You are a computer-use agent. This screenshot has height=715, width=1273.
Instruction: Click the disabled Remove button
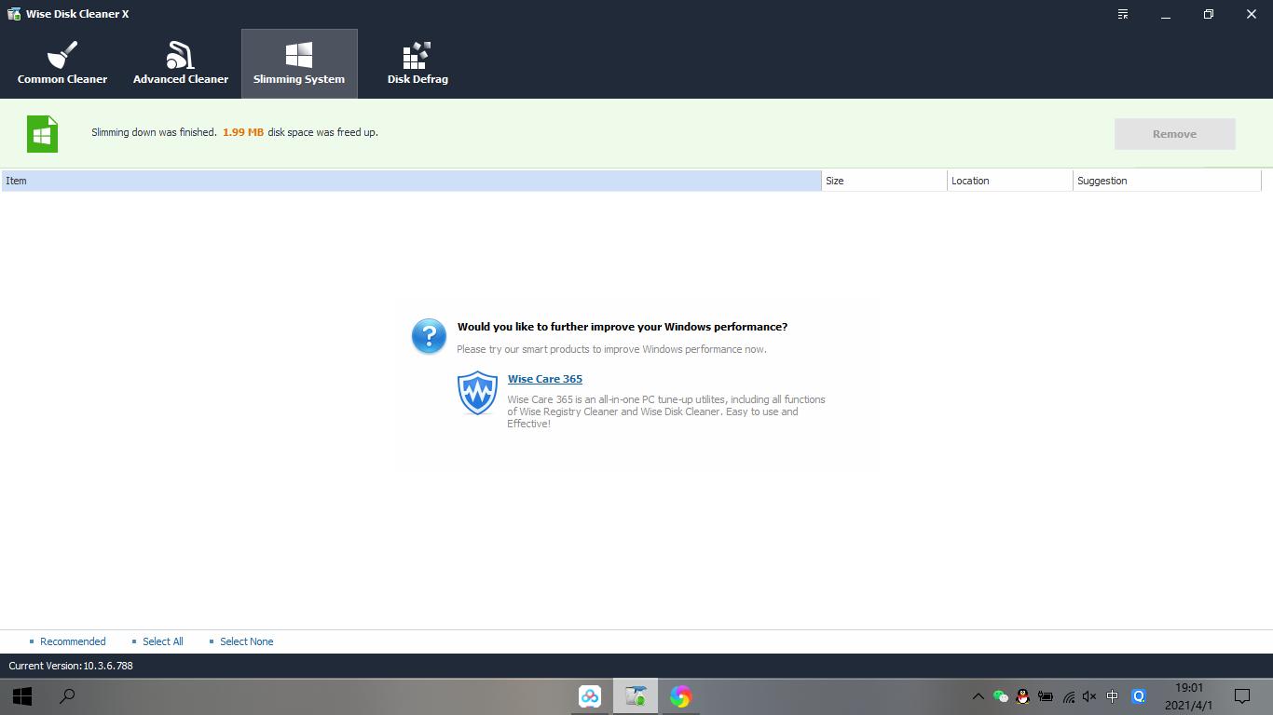(1174, 134)
